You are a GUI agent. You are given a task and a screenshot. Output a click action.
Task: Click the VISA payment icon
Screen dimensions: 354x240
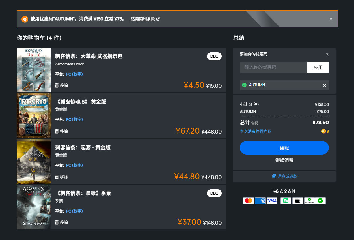[272, 201]
